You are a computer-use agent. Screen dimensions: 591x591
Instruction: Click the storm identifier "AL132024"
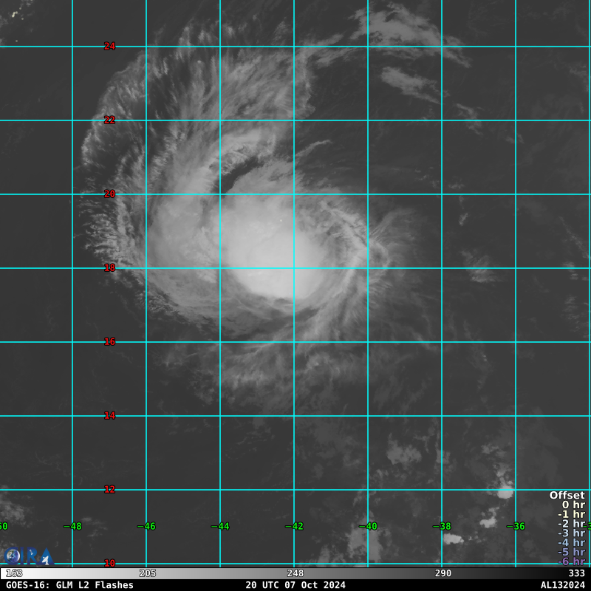coord(562,585)
